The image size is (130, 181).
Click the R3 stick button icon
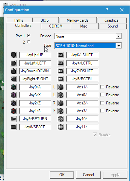point(61,127)
